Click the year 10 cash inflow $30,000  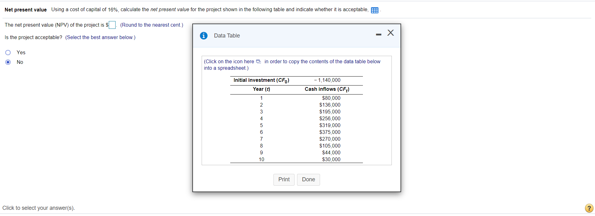(331, 159)
